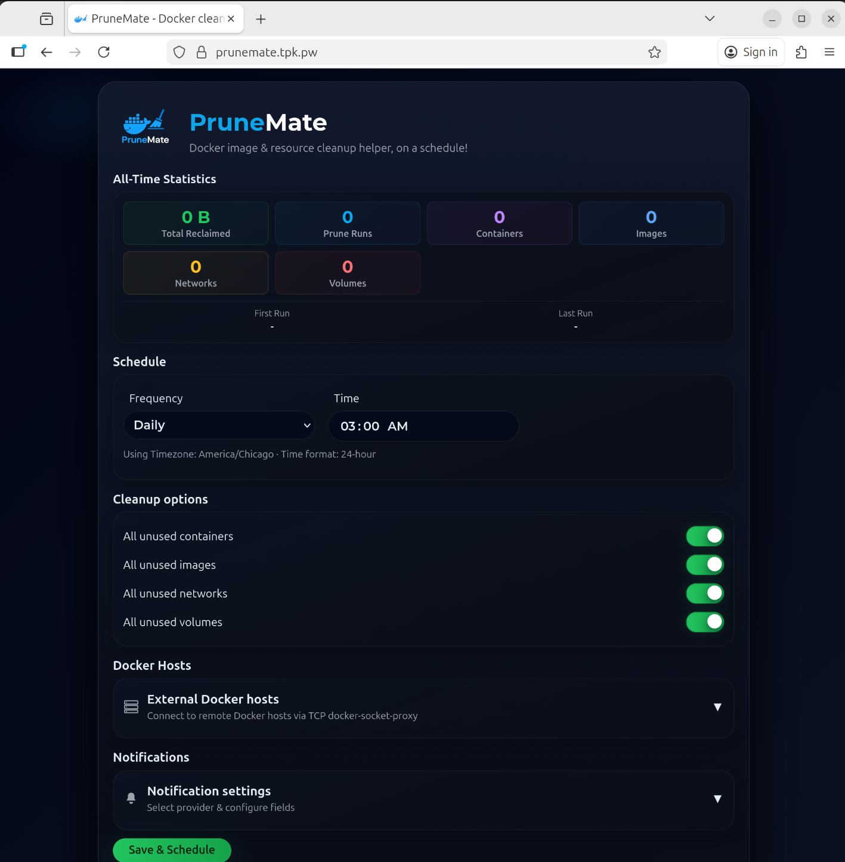The height and width of the screenshot is (862, 845).
Task: Click the back navigation arrow
Action: coord(47,52)
